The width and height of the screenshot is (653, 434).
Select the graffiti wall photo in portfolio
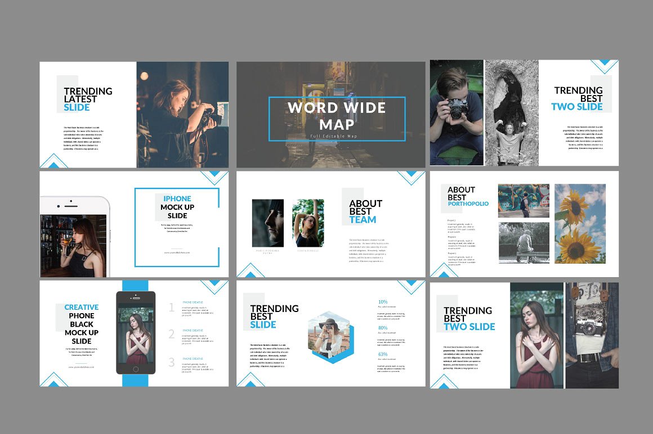pos(524,201)
